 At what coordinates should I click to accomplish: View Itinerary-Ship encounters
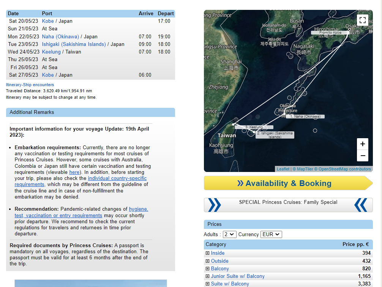(30, 85)
